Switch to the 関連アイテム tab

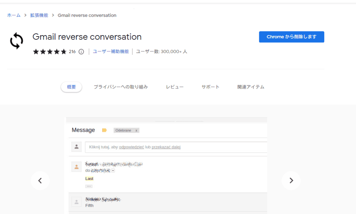(x=251, y=87)
